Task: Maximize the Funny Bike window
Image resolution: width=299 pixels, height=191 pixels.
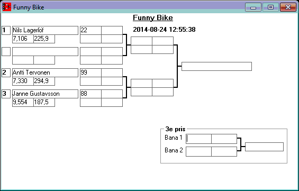Action: tap(270, 7)
